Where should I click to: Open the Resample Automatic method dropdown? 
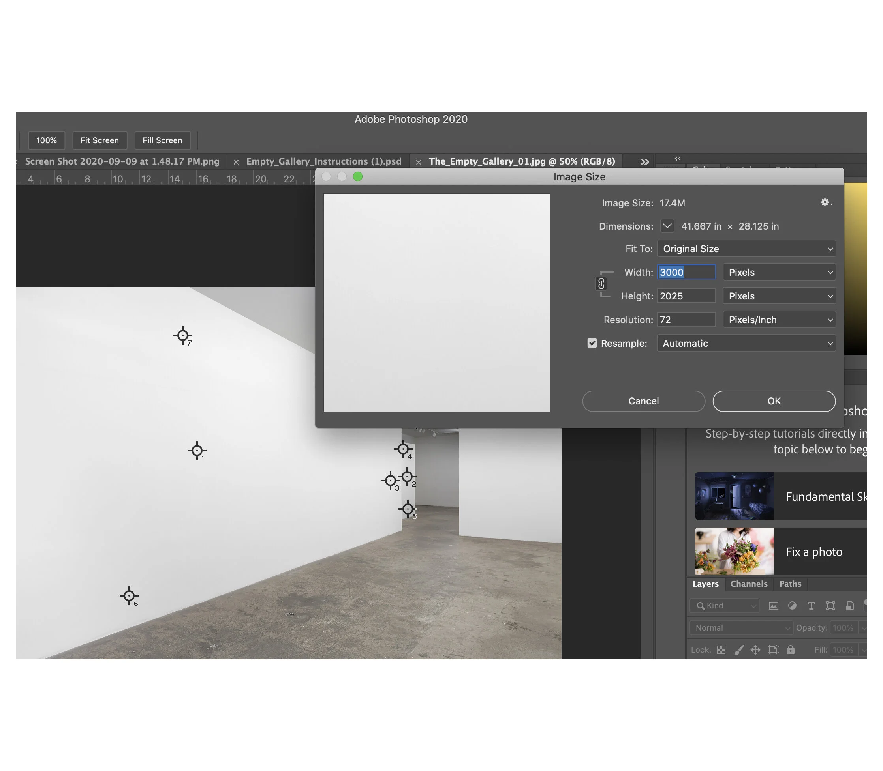click(746, 343)
